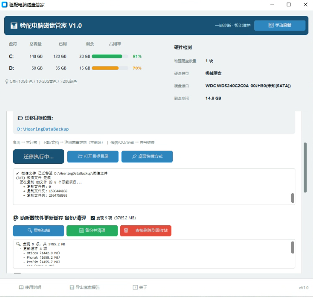
Task: Click the lightbulb tip icon under the drive list
Action: pos(7,81)
